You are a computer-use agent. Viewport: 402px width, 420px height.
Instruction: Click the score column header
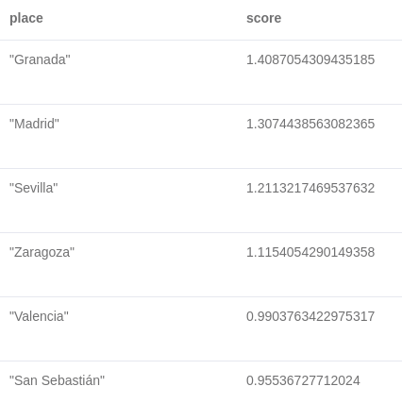click(x=263, y=18)
